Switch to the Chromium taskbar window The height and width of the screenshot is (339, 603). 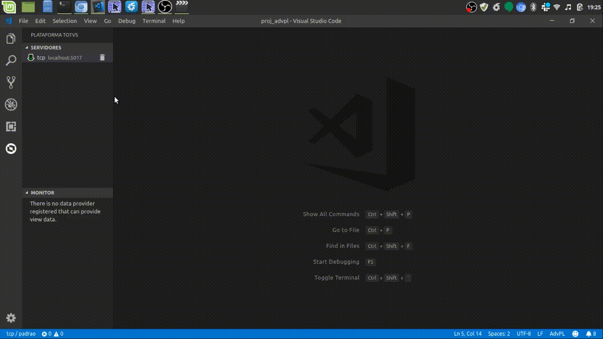click(x=81, y=7)
